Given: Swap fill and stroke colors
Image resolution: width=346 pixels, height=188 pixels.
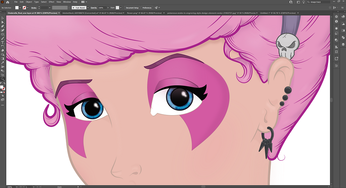Looking at the screenshot, I should (4, 84).
